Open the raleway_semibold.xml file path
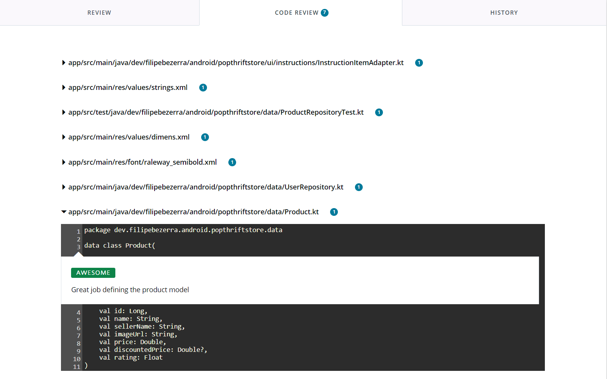The height and width of the screenshot is (379, 607). click(x=143, y=162)
